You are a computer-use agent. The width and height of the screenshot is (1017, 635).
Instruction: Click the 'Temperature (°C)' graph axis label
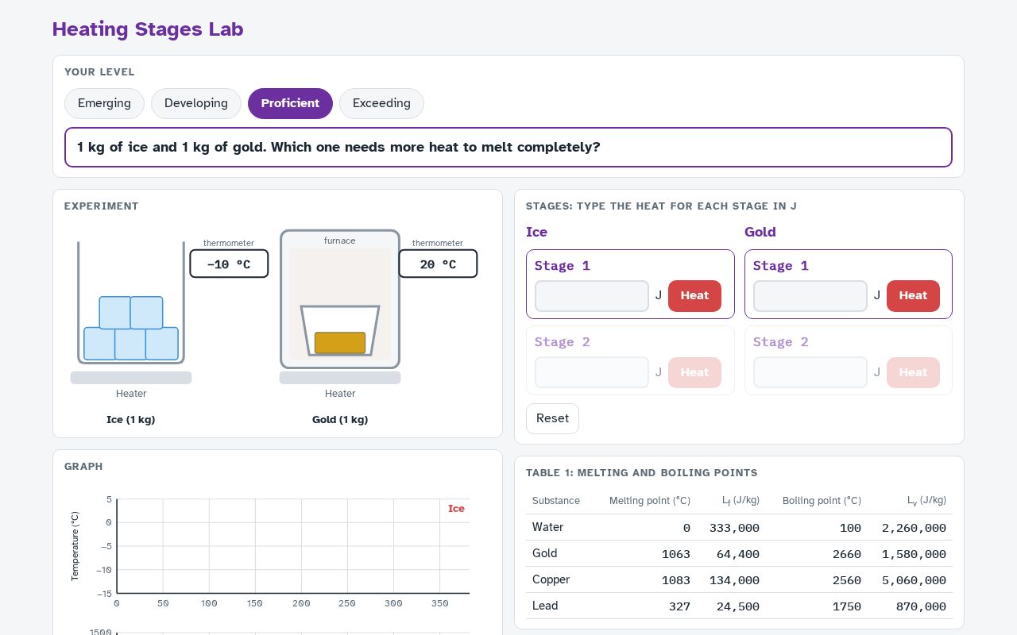pyautogui.click(x=75, y=546)
